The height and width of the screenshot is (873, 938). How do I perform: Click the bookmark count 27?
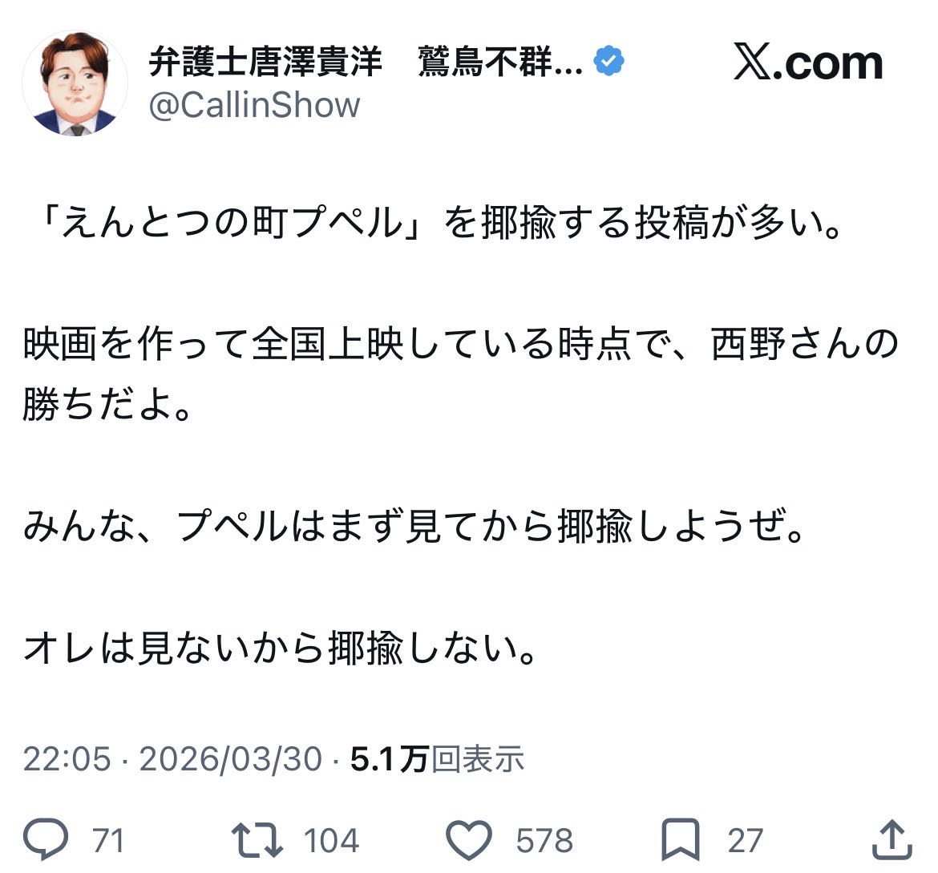[x=745, y=841]
